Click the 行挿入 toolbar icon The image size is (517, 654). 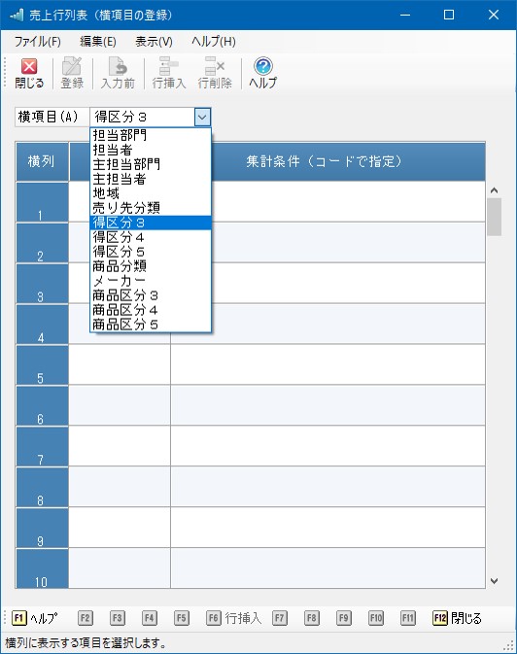coord(168,73)
